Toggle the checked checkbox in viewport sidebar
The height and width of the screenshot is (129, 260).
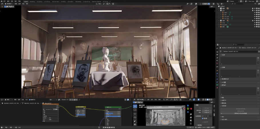203,118
